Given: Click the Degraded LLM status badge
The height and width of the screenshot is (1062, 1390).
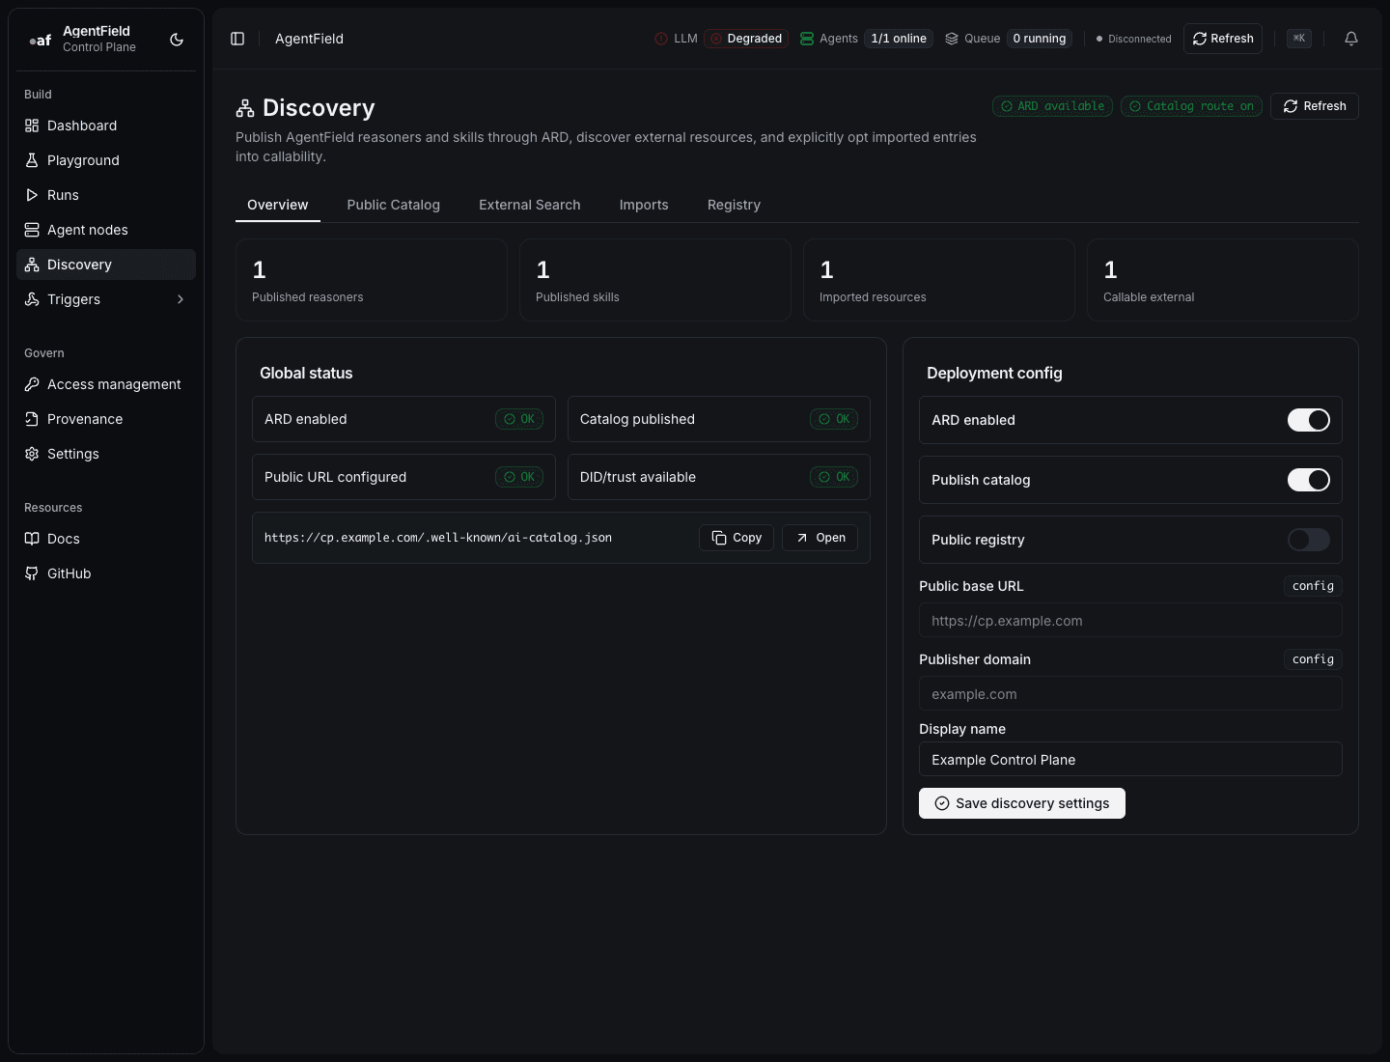Looking at the screenshot, I should (746, 39).
